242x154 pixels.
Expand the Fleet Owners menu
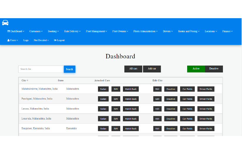[x=120, y=31]
